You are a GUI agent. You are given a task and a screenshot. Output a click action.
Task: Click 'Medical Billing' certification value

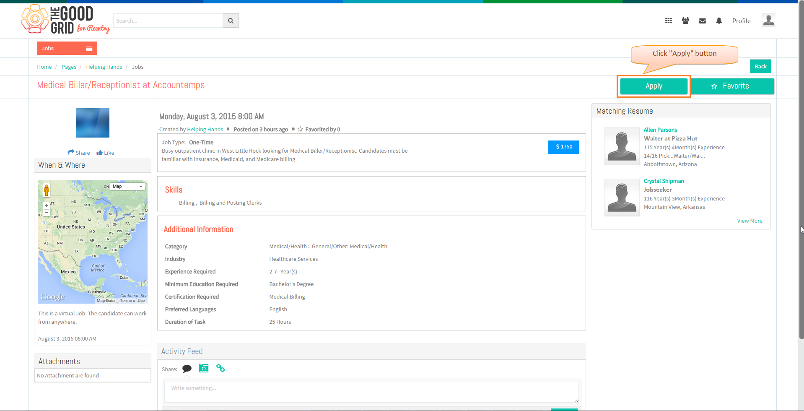(x=287, y=297)
